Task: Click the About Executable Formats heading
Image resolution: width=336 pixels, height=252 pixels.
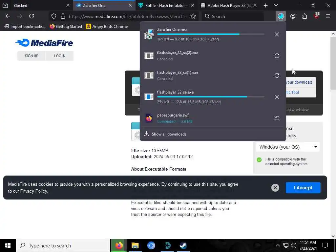Action: [158, 169]
